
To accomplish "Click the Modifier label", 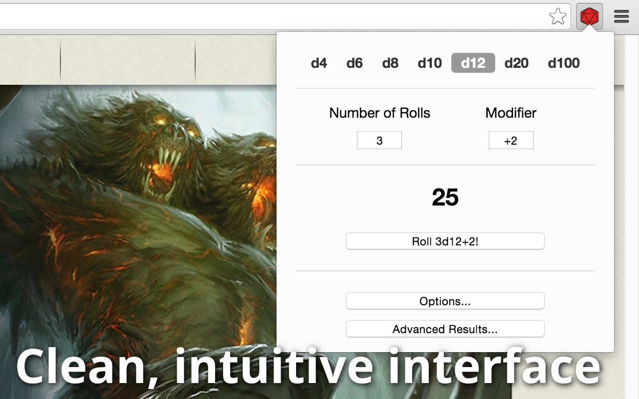I will (511, 113).
